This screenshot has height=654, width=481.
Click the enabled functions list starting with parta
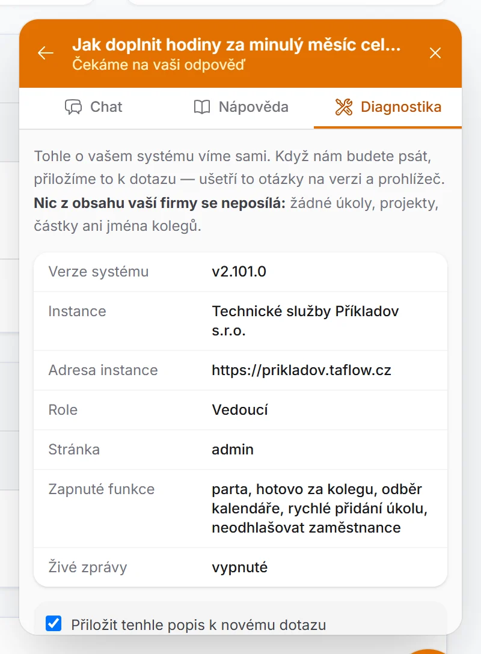[x=319, y=509]
